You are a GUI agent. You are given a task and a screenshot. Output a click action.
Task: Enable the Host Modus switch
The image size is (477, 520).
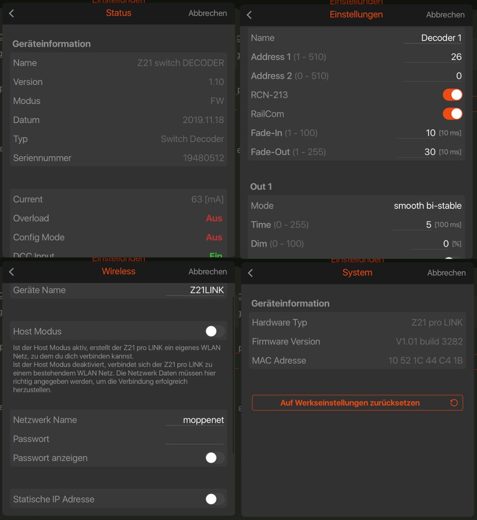tap(214, 331)
